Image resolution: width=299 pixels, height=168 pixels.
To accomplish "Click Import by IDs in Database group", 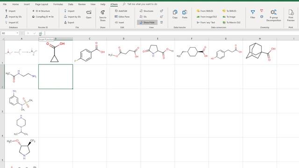I will tap(13, 17).
